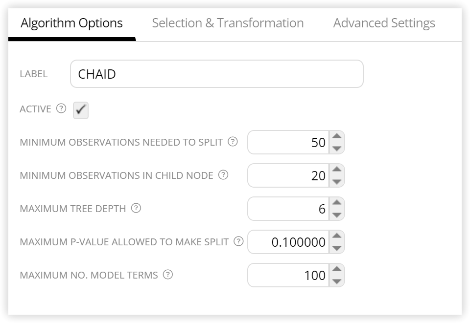
Task: Lower maximum number of model terms
Action: [x=337, y=281]
